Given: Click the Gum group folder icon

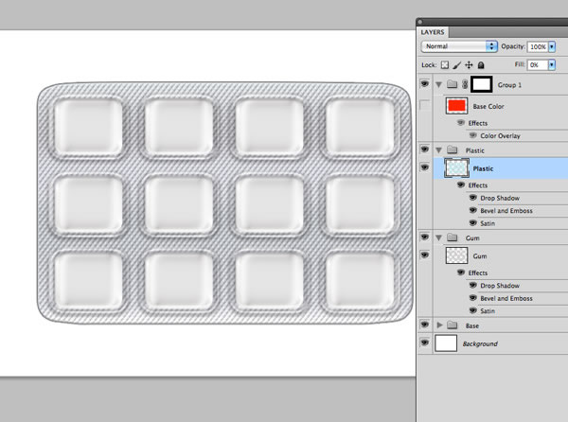Looking at the screenshot, I should [x=452, y=237].
